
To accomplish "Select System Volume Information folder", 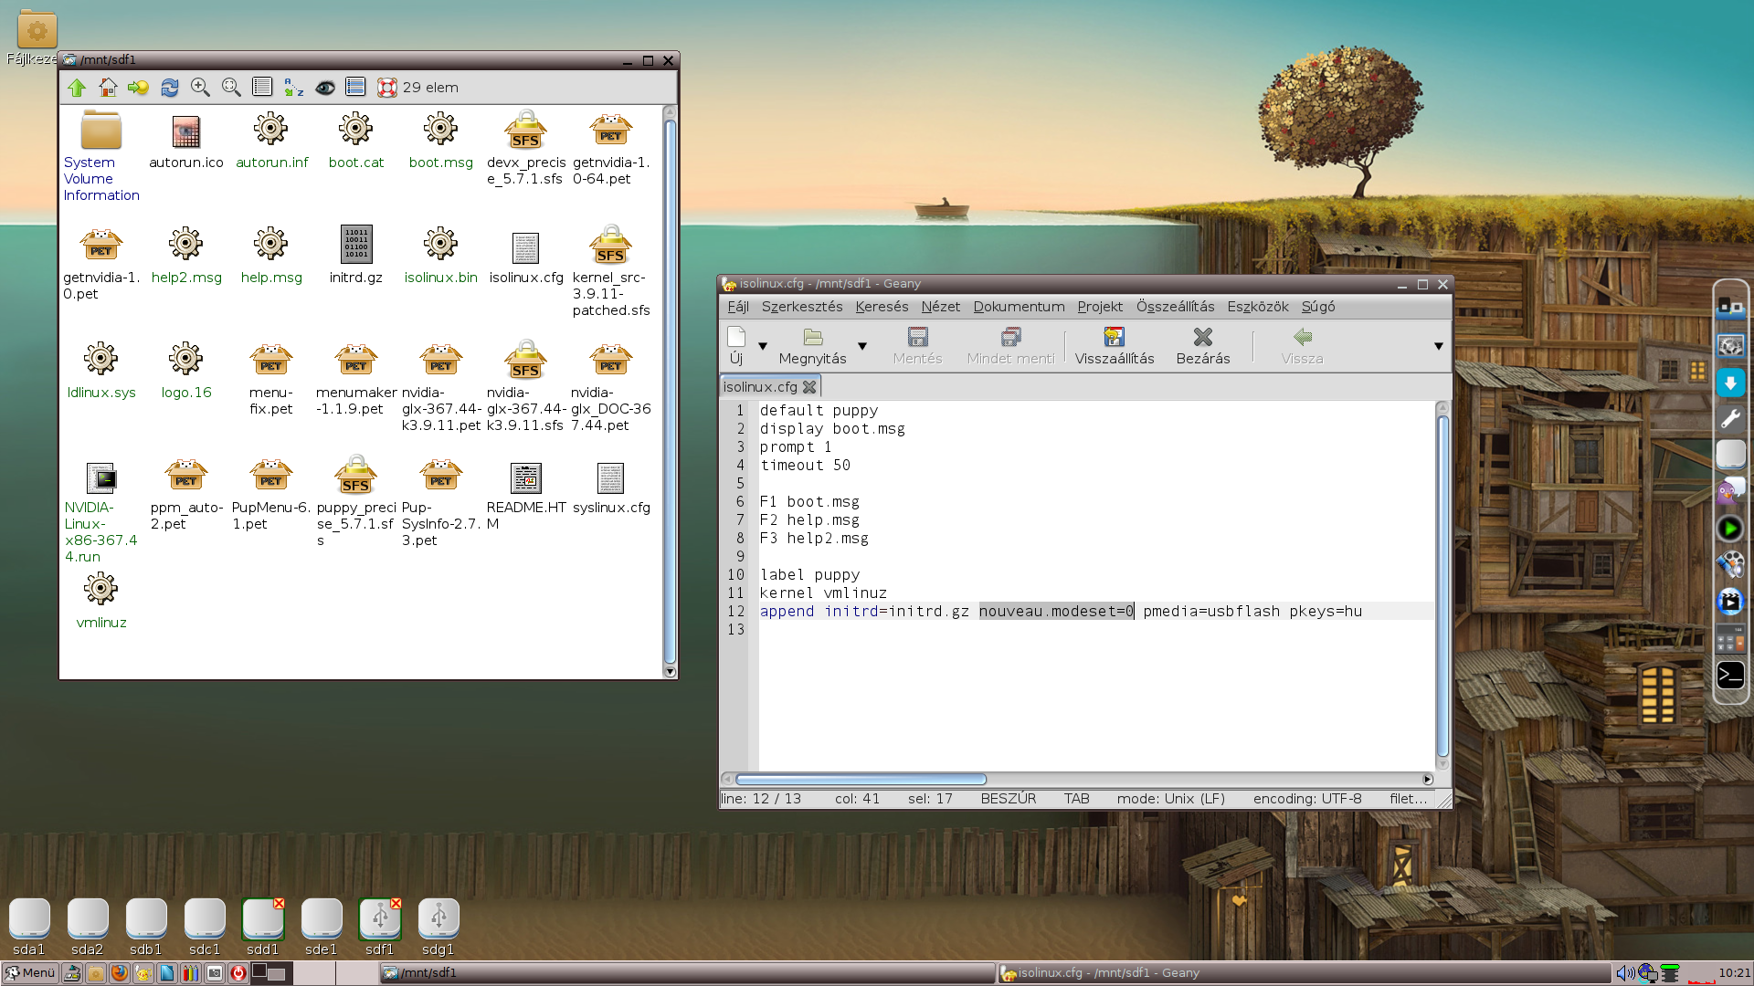I will click(x=101, y=155).
